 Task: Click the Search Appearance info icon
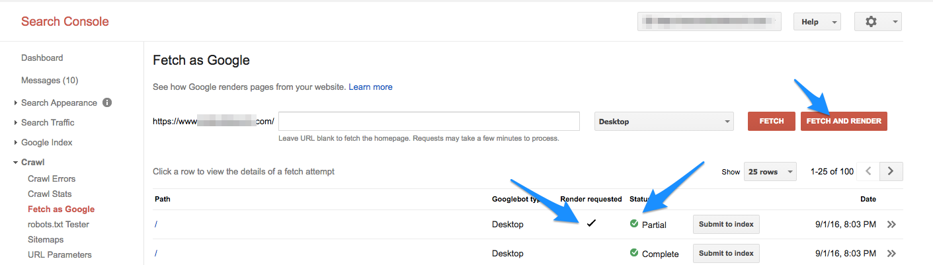107,103
